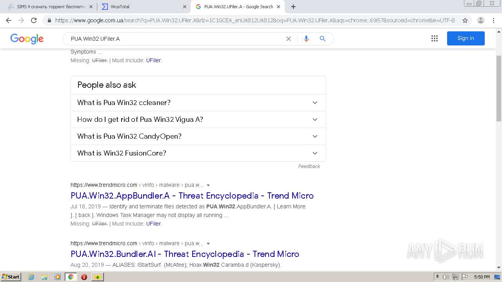The width and height of the screenshot is (502, 282).
Task: Submit search with magnifier icon
Action: (322, 39)
